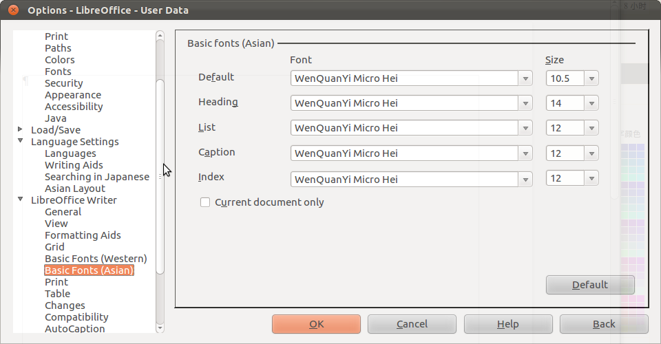Click inside the List font text field
Screen dimensions: 661x344
404,128
